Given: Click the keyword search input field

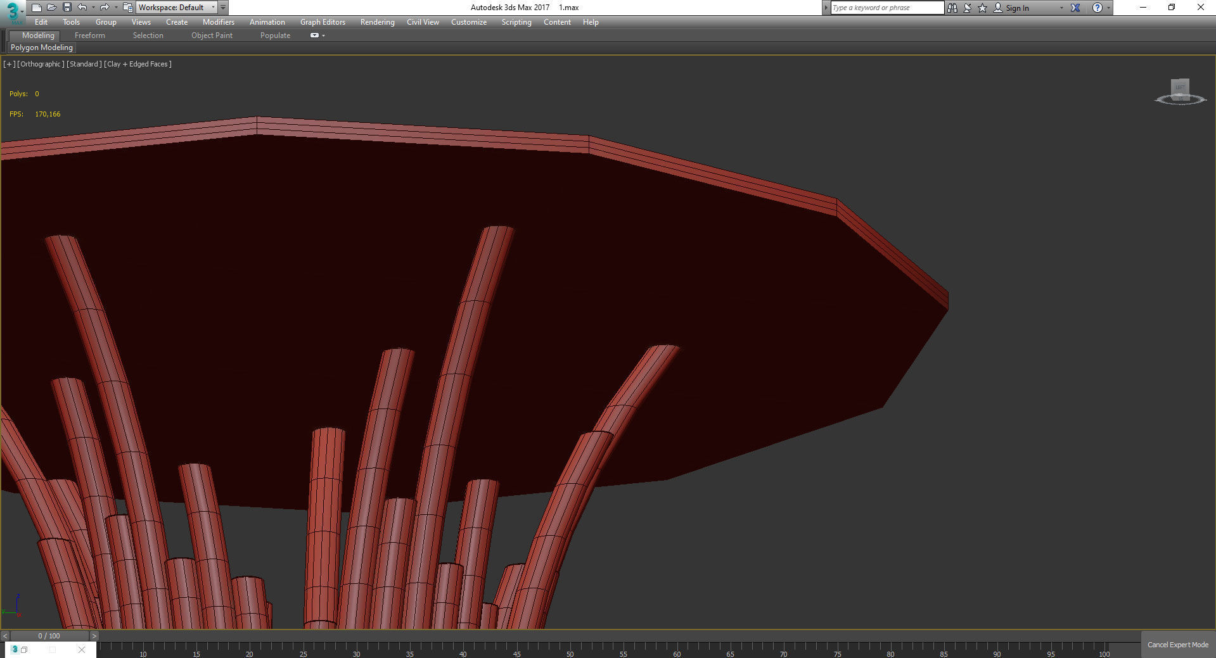Looking at the screenshot, I should pyautogui.click(x=887, y=8).
